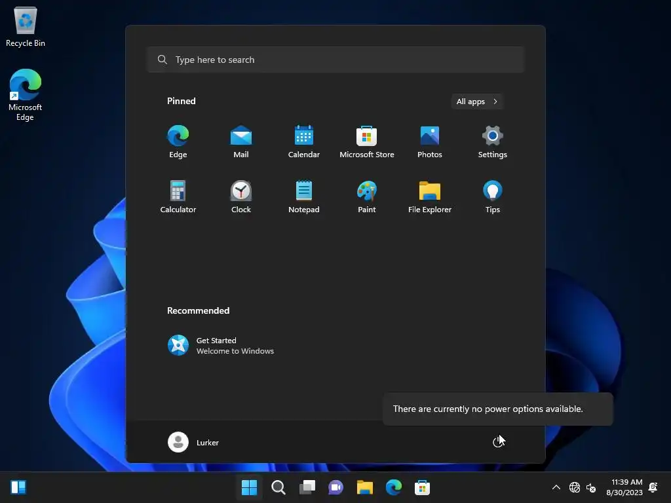
Task: Open the Paint app
Action: (x=367, y=196)
